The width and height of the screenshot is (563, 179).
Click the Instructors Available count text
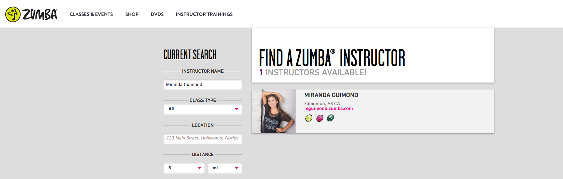pyautogui.click(x=313, y=73)
